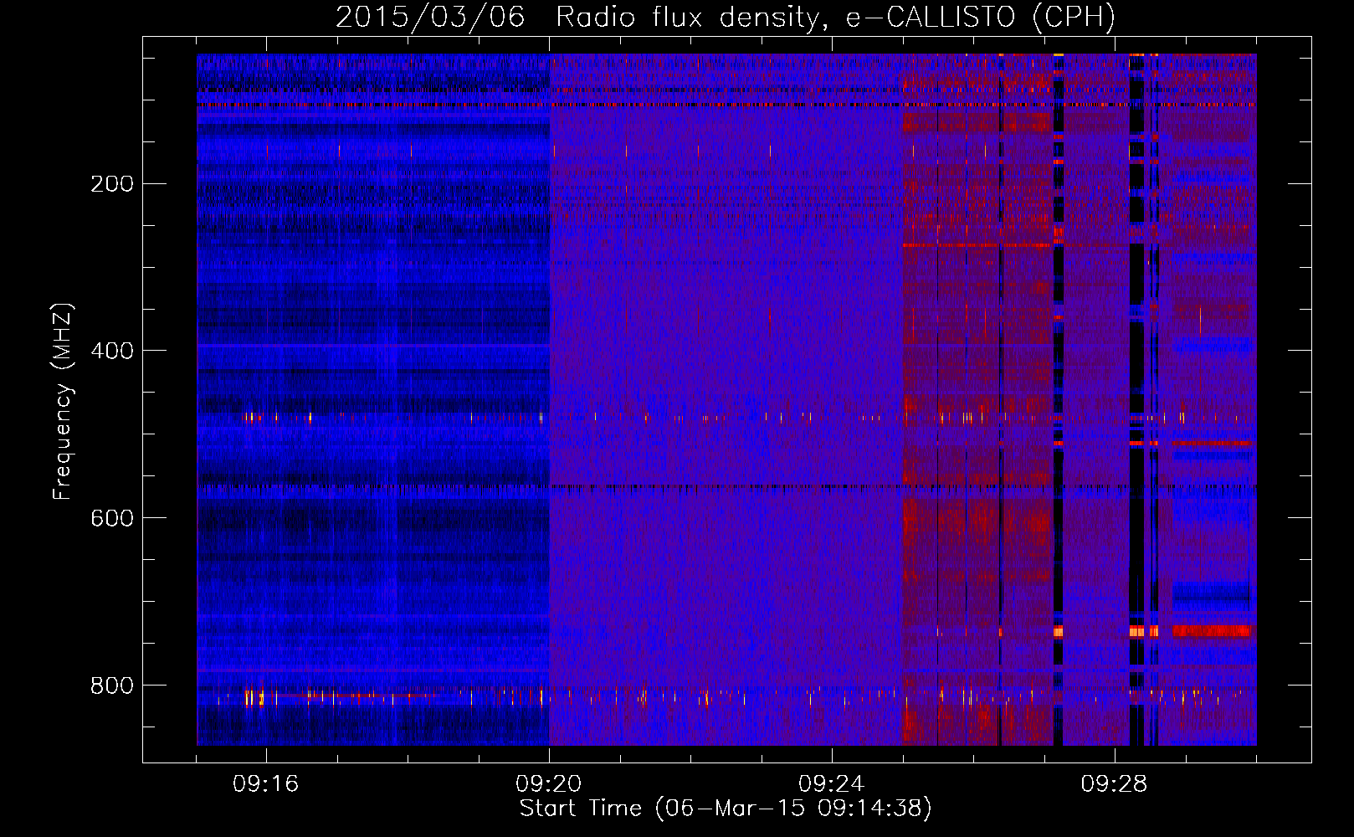Click the 09:20 time tick label
The width and height of the screenshot is (1354, 837).
click(x=549, y=784)
